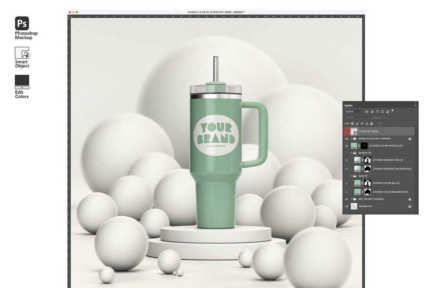Filter layers by adjustment layer icon
Image resolution: width=432 pixels, height=288 pixels.
(x=372, y=112)
